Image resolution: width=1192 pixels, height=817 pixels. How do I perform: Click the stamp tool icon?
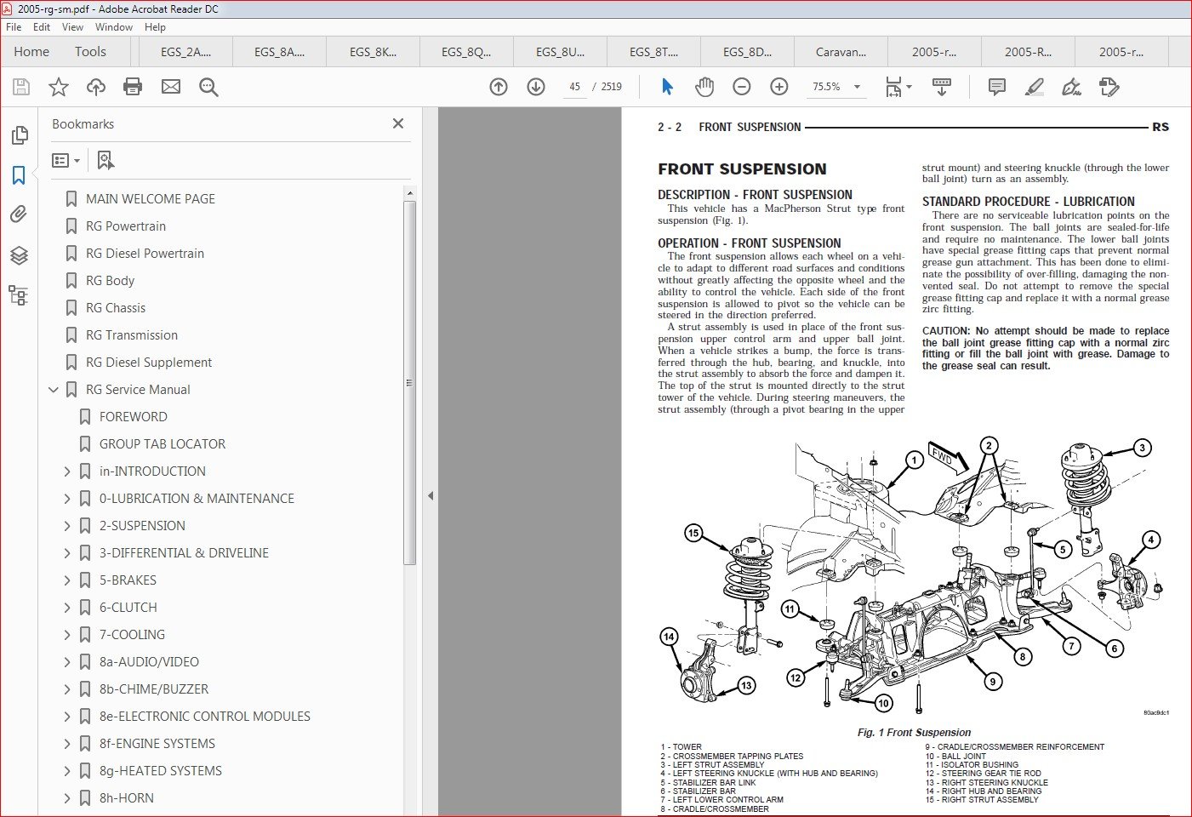click(x=1109, y=87)
